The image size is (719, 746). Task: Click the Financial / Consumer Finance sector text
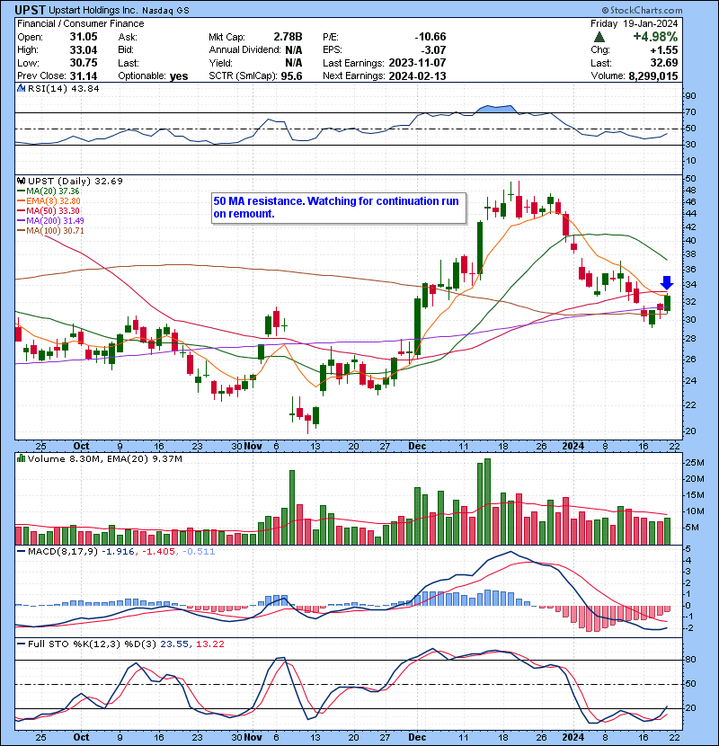[x=80, y=23]
